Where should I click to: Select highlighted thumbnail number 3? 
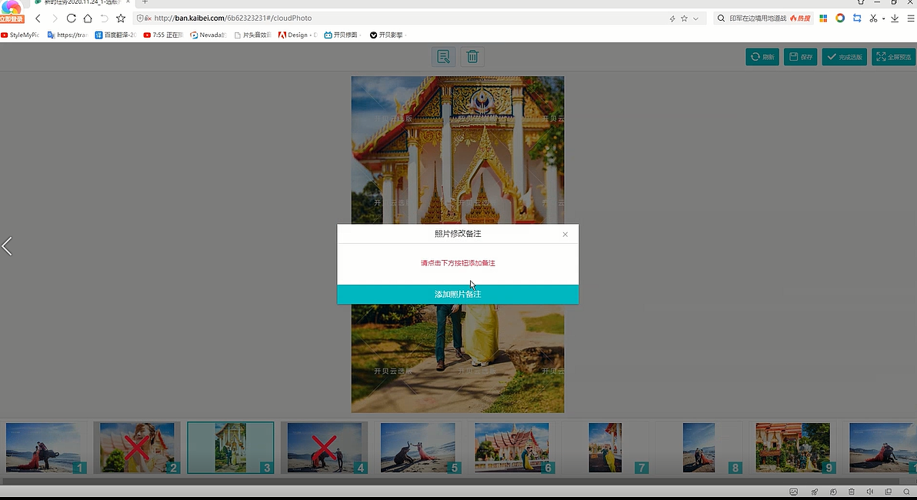point(231,448)
